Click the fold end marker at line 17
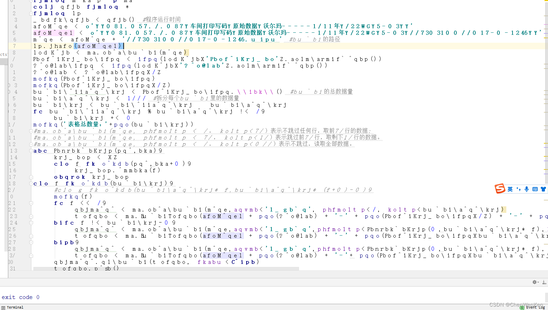Screen dimensions: 548x310 pyautogui.click(x=31, y=177)
